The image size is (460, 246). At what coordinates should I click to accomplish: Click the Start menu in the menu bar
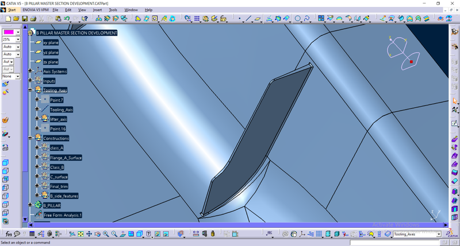[11, 10]
